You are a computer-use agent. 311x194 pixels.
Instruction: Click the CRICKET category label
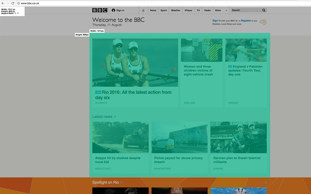point(233,103)
